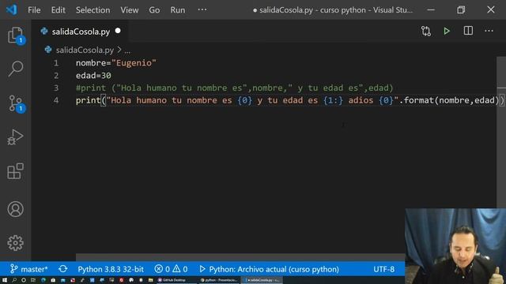Open the Search view in activity bar
The height and width of the screenshot is (284, 506).
tap(15, 69)
